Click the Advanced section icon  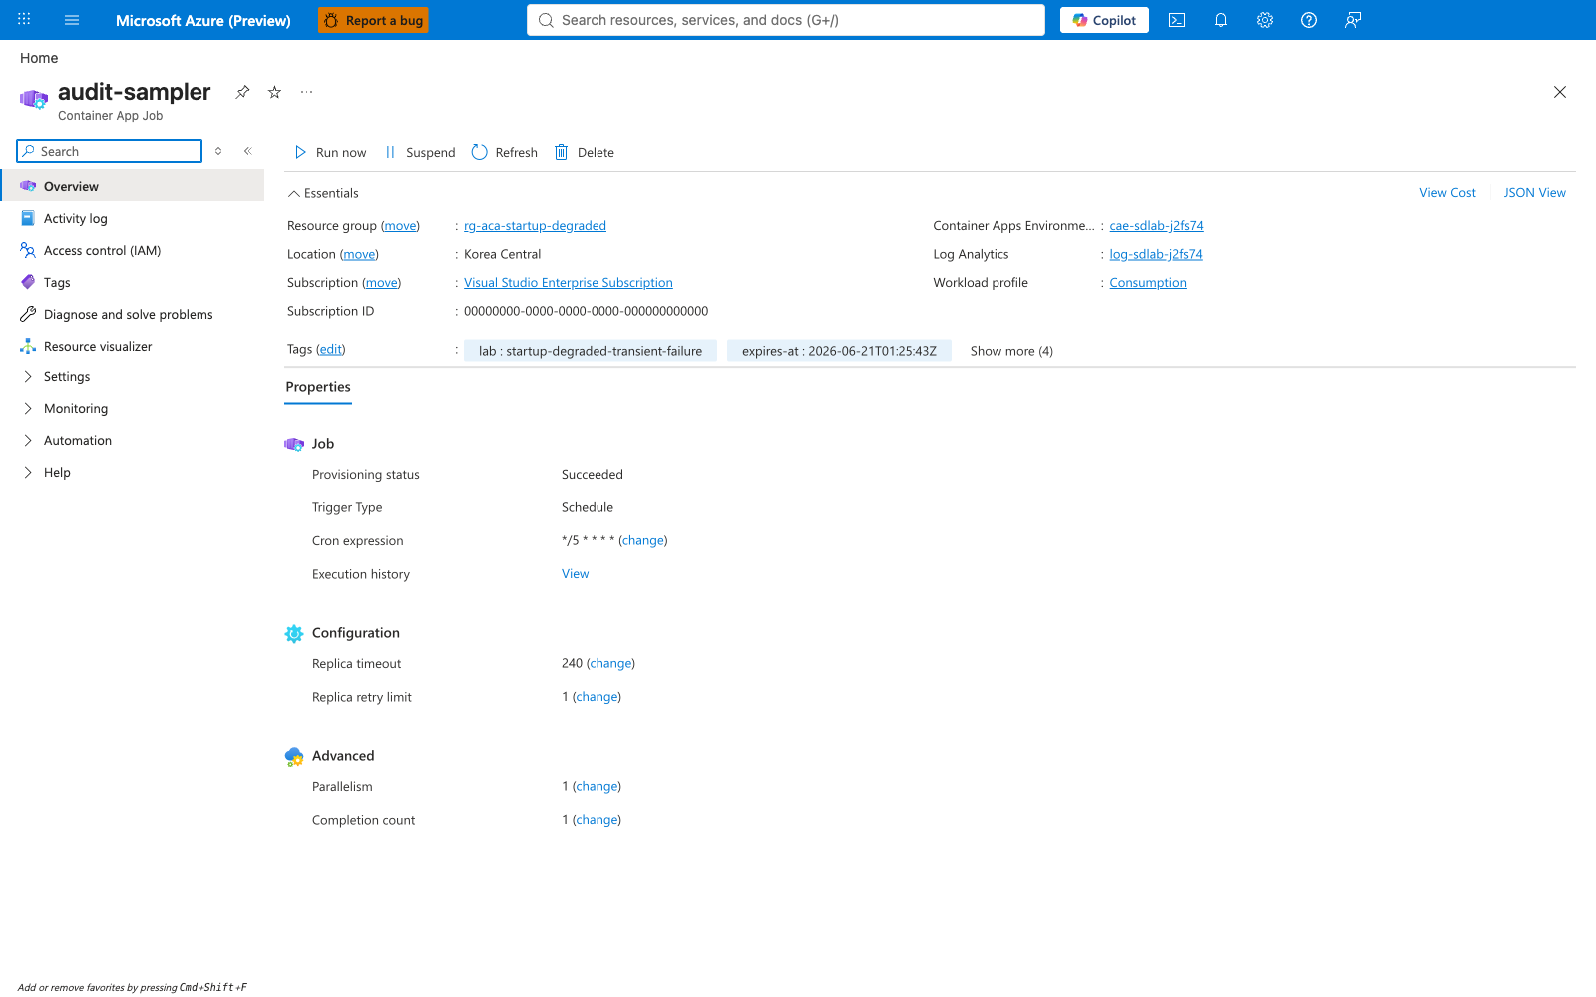click(294, 756)
